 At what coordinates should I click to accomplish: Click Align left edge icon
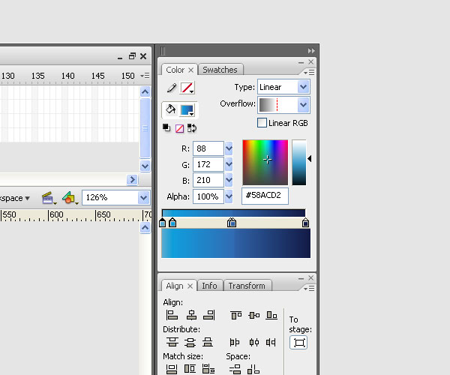pos(172,315)
